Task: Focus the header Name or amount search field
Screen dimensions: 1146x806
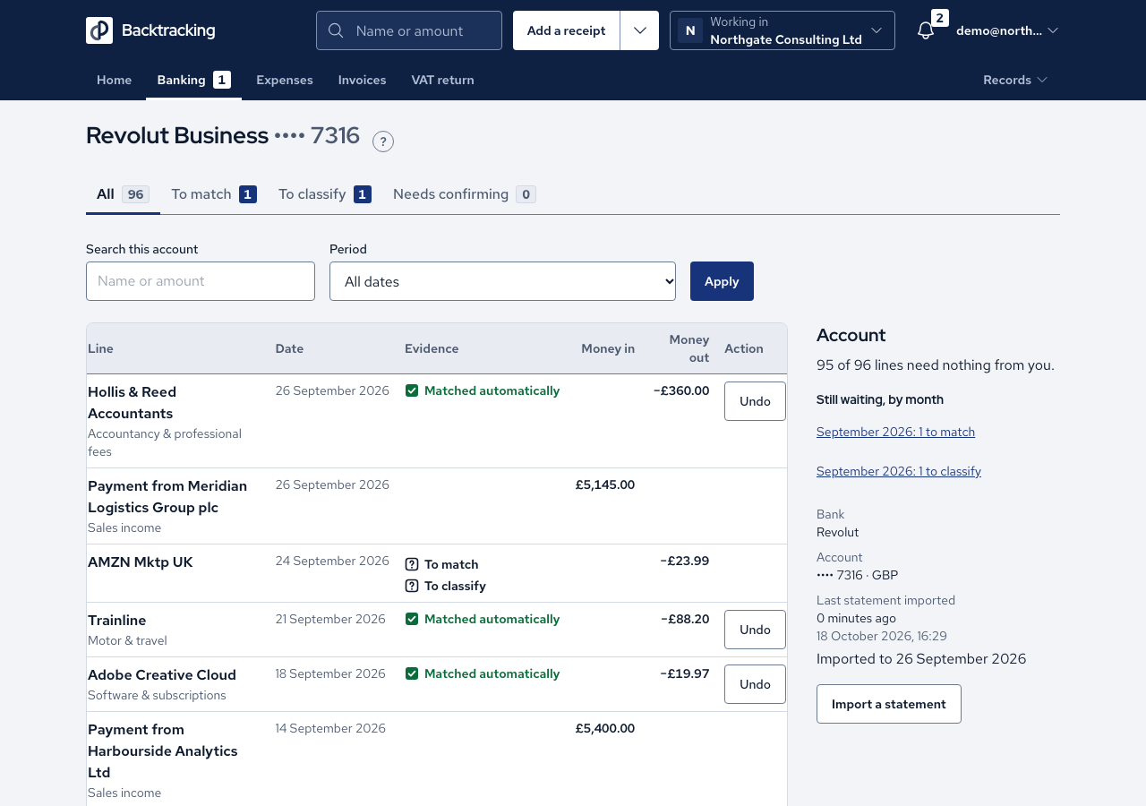Action: tap(409, 30)
